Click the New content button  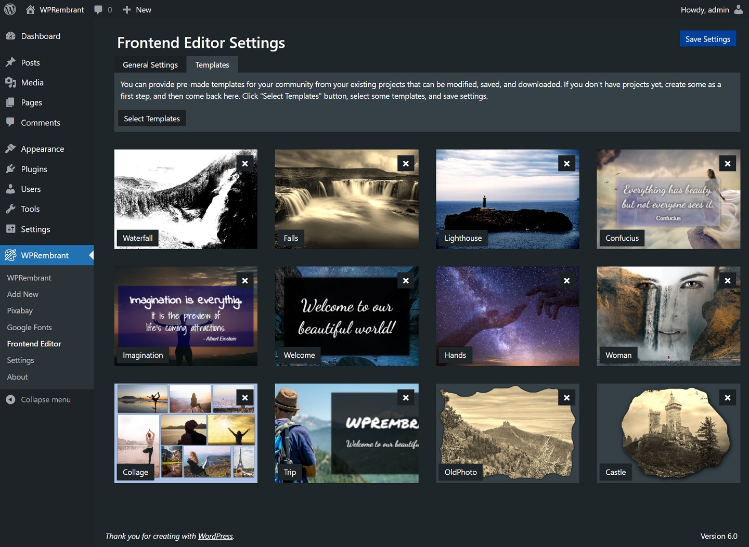[137, 10]
